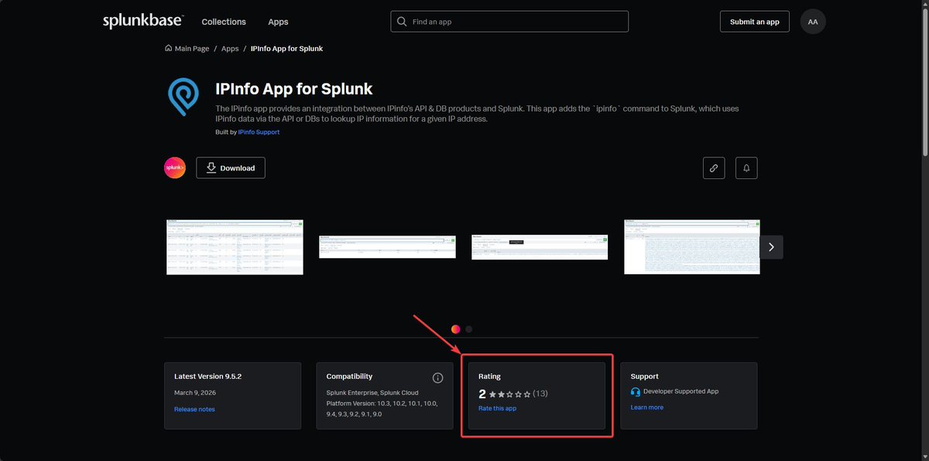Open the Collections menu
The height and width of the screenshot is (461, 929).
[224, 22]
